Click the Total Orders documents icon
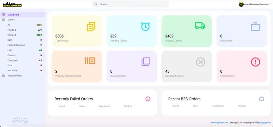The height and width of the screenshot is (127, 273). (91, 27)
